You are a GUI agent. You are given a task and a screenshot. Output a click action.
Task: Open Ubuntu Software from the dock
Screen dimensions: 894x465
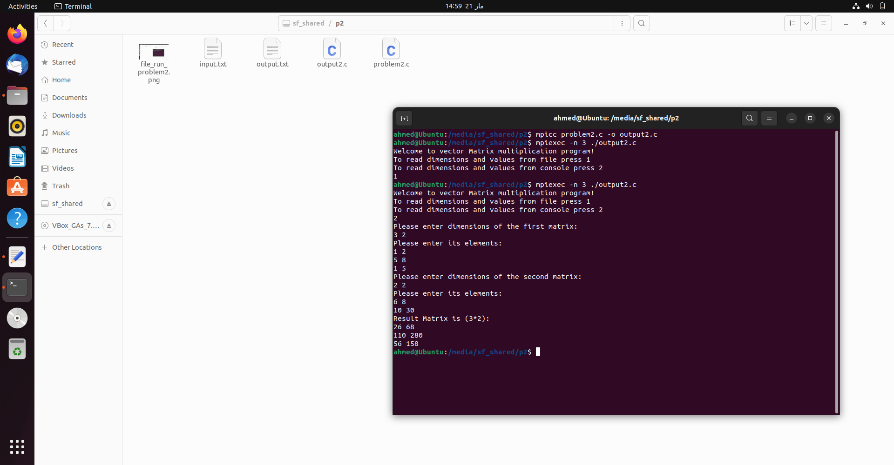click(17, 187)
